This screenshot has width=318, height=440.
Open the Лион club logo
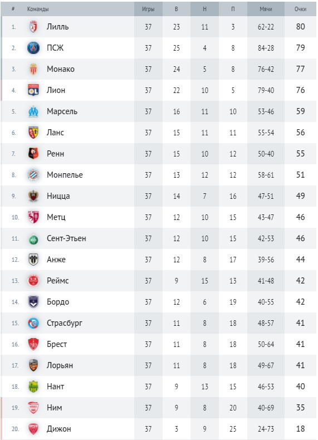tap(33, 90)
